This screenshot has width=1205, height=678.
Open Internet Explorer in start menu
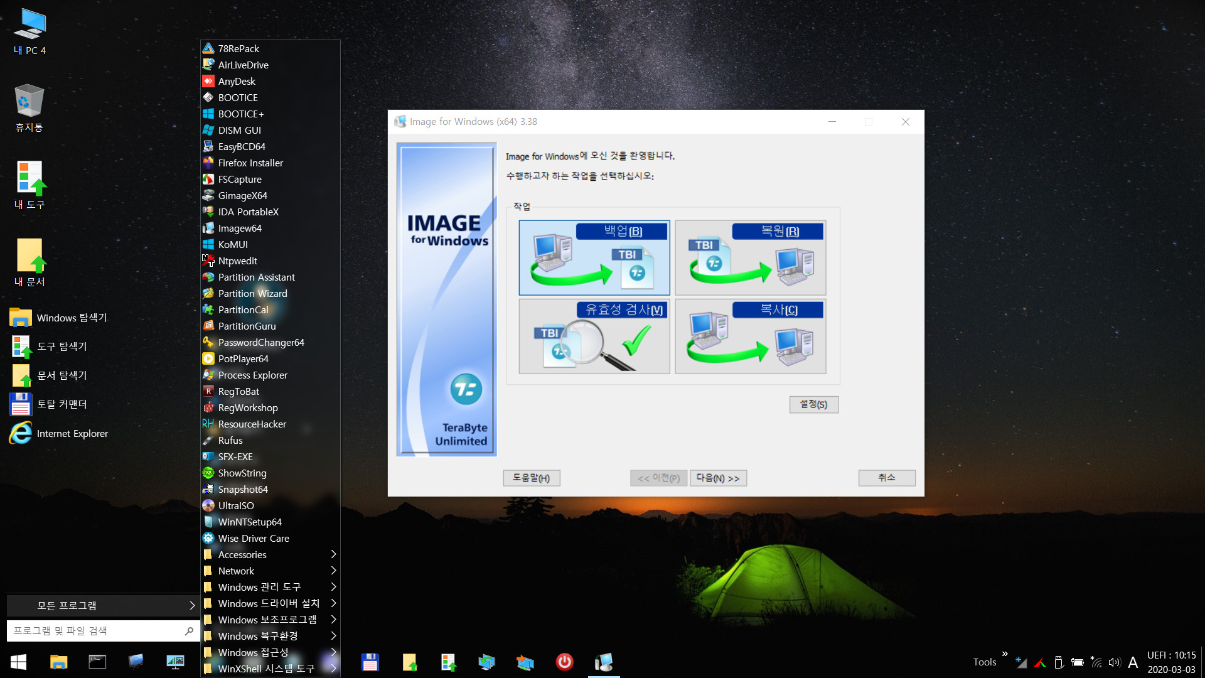point(59,433)
